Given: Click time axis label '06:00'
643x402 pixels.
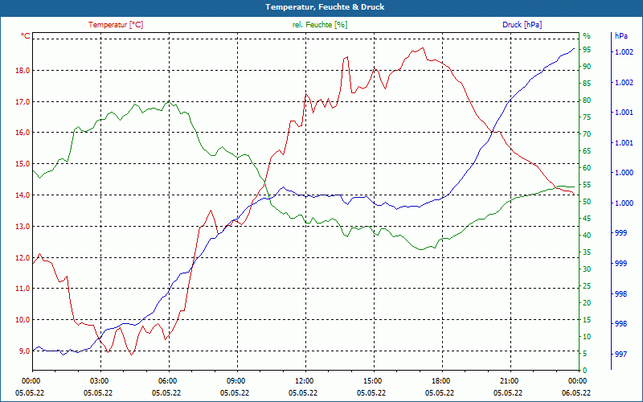Looking at the screenshot, I should coord(169,380).
